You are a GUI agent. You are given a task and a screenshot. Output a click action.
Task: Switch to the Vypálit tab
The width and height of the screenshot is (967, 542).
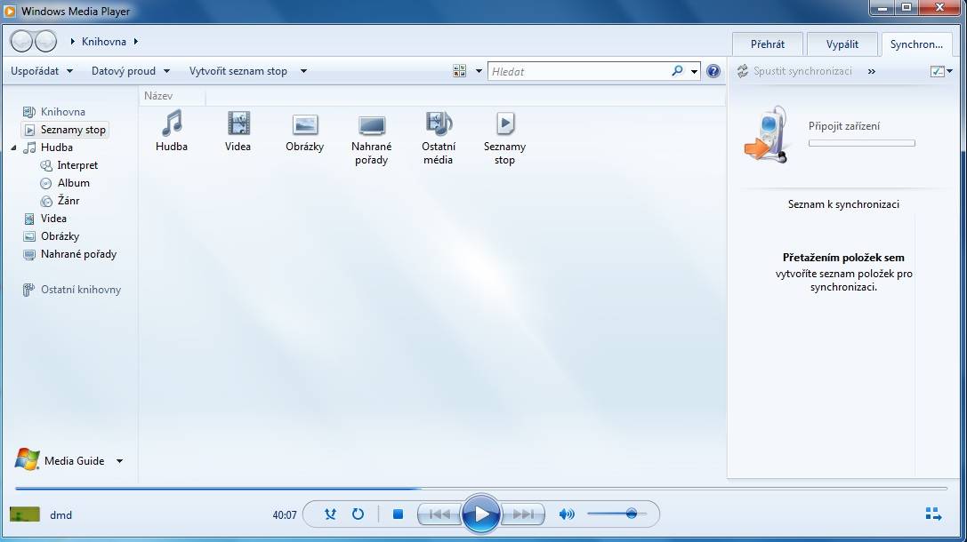(x=842, y=44)
